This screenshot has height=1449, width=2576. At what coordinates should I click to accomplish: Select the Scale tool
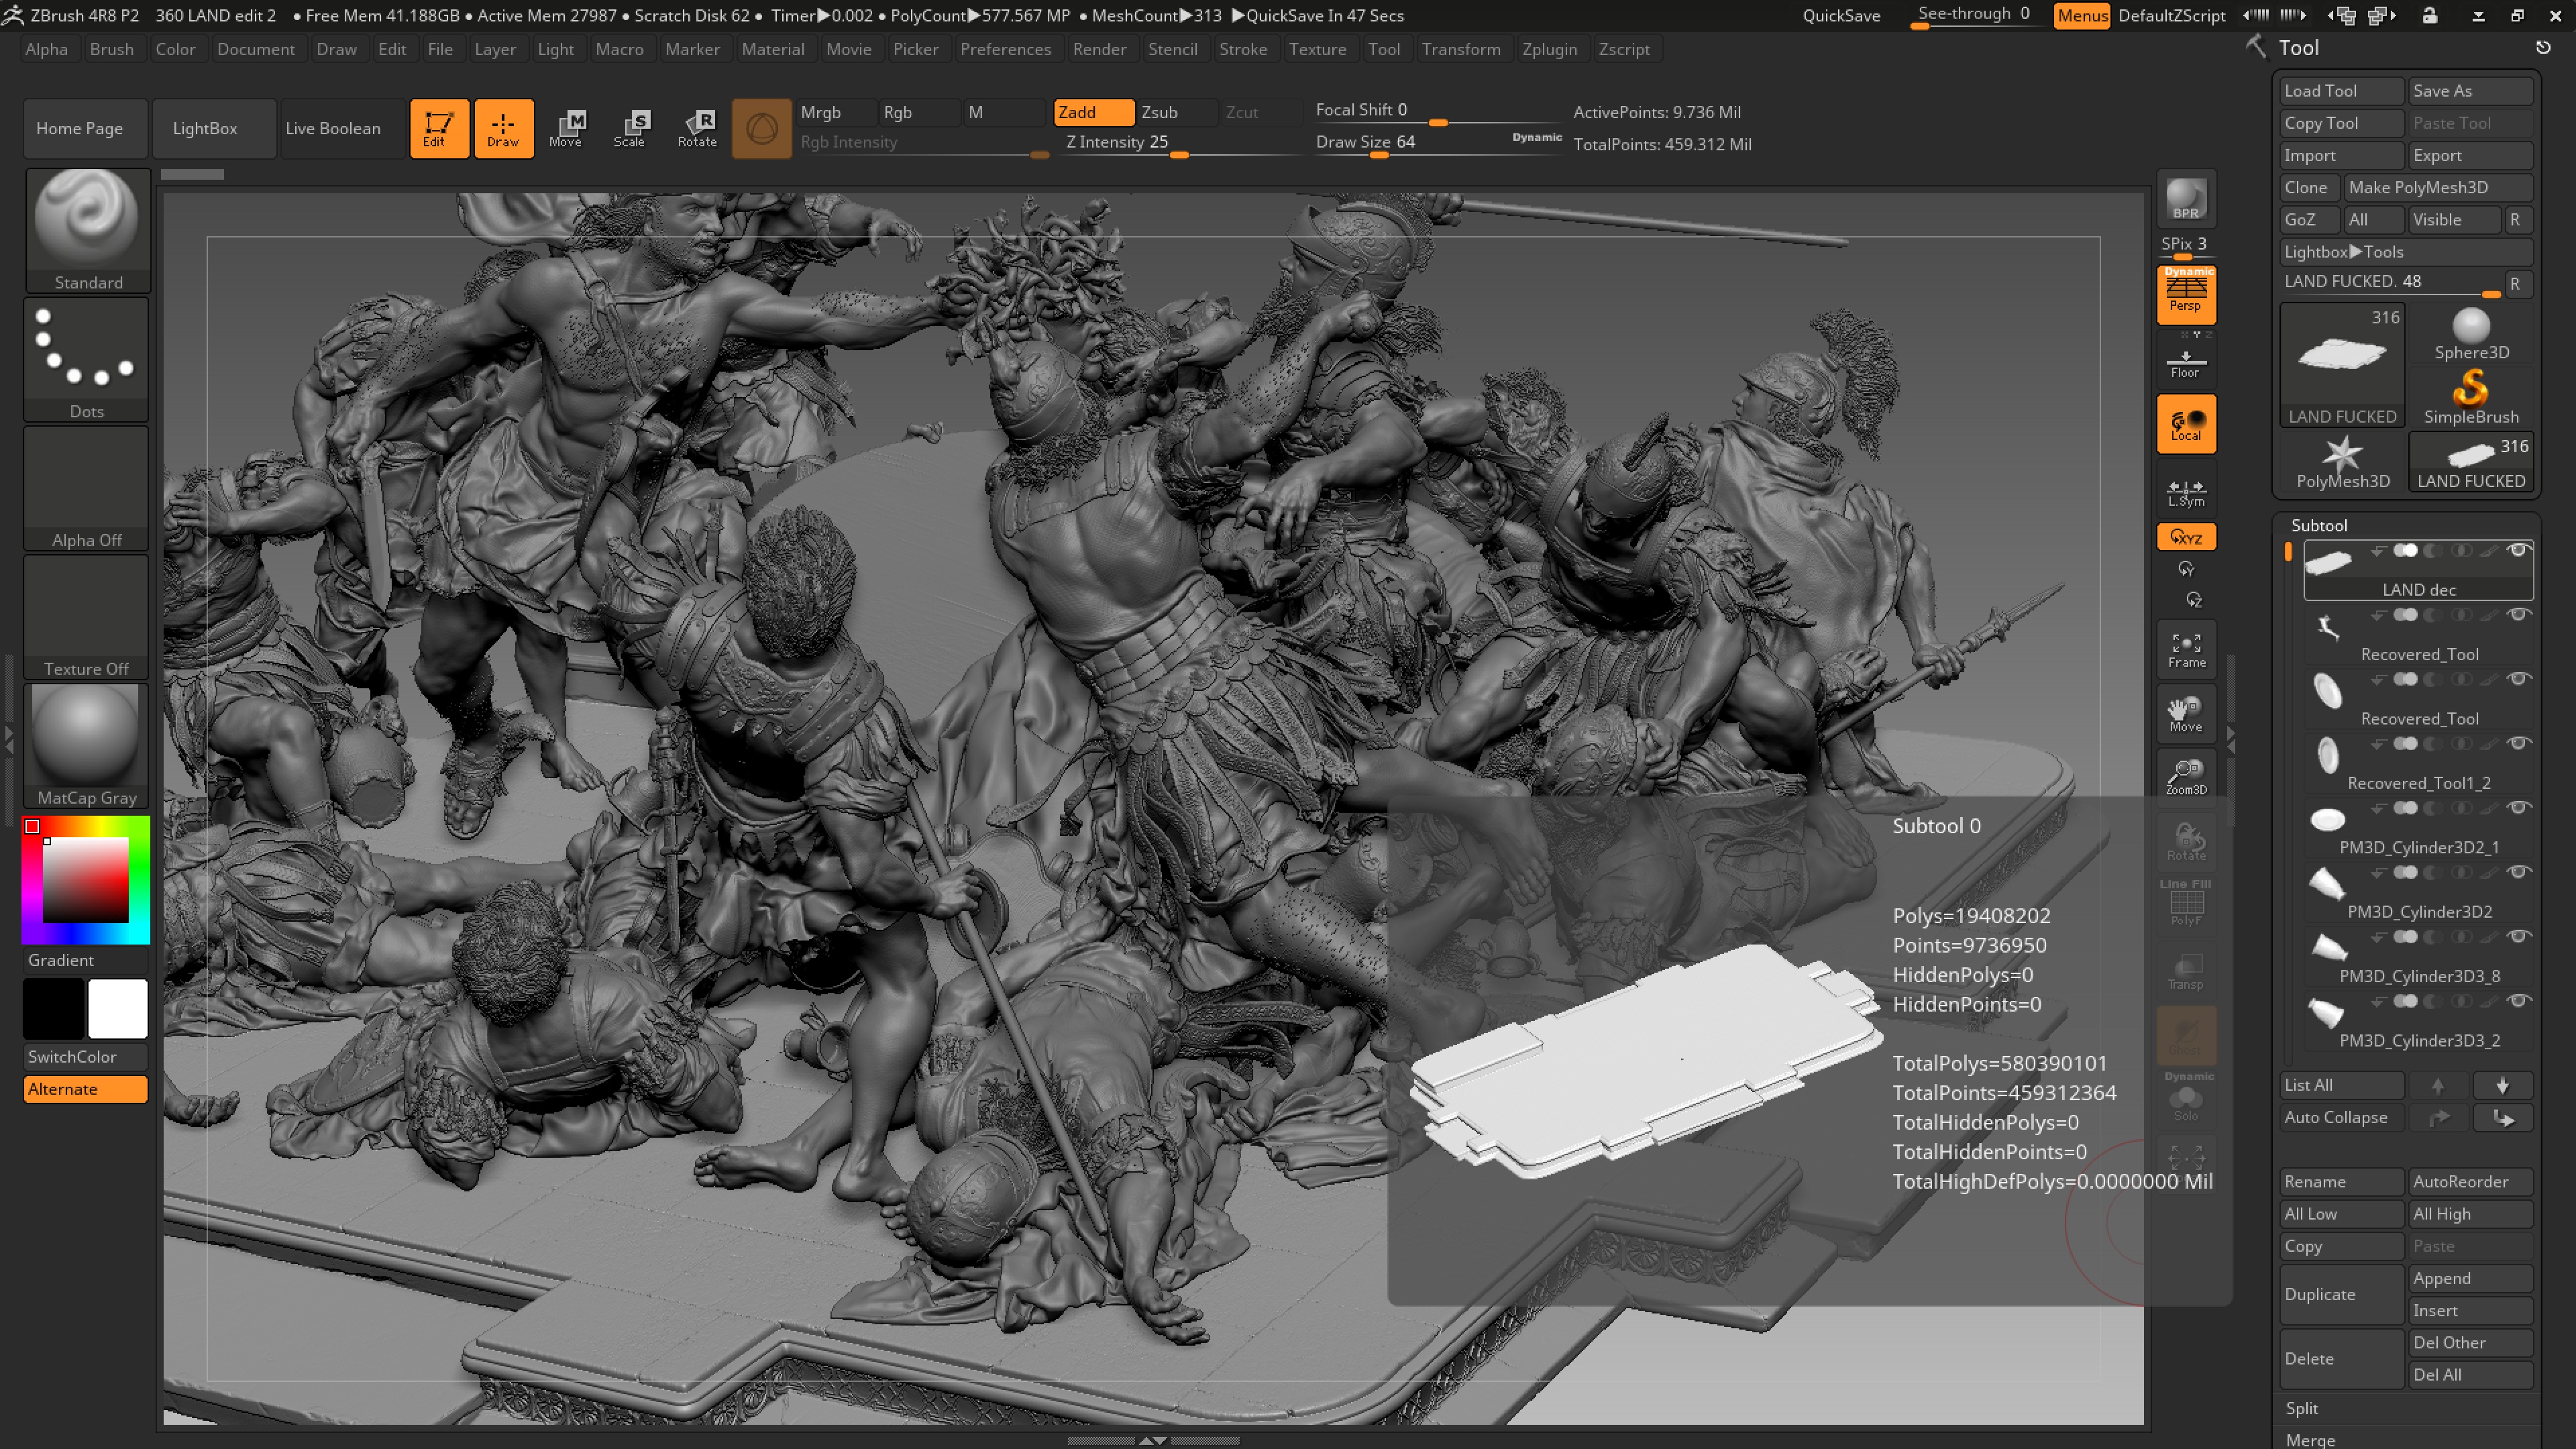pos(632,128)
